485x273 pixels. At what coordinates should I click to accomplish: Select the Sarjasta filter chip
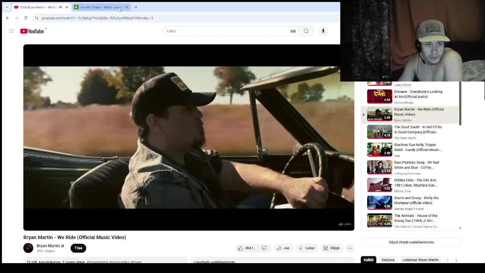pyautogui.click(x=388, y=260)
